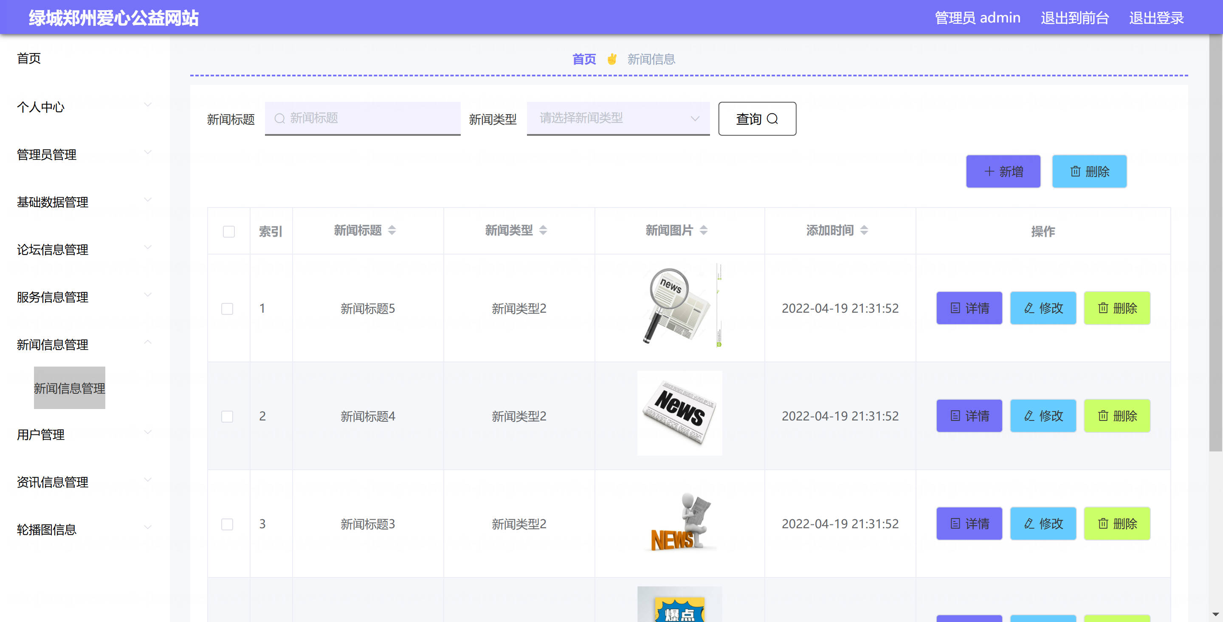Viewport: 1223px width, 622px height.
Task: Click the 新闻标题4 title cell
Action: click(x=367, y=416)
